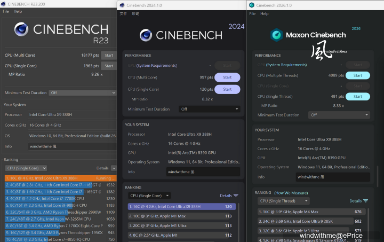Click the Maxon Cinebench 2026 hexagon logo
The image size is (384, 242).
click(277, 35)
